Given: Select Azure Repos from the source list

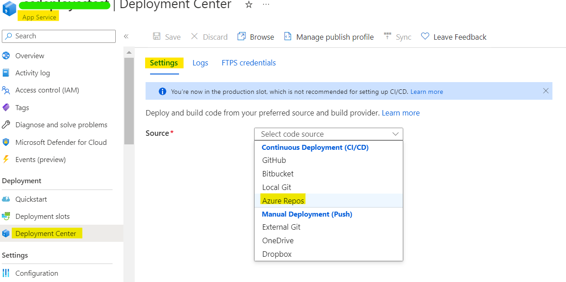Looking at the screenshot, I should [x=283, y=200].
